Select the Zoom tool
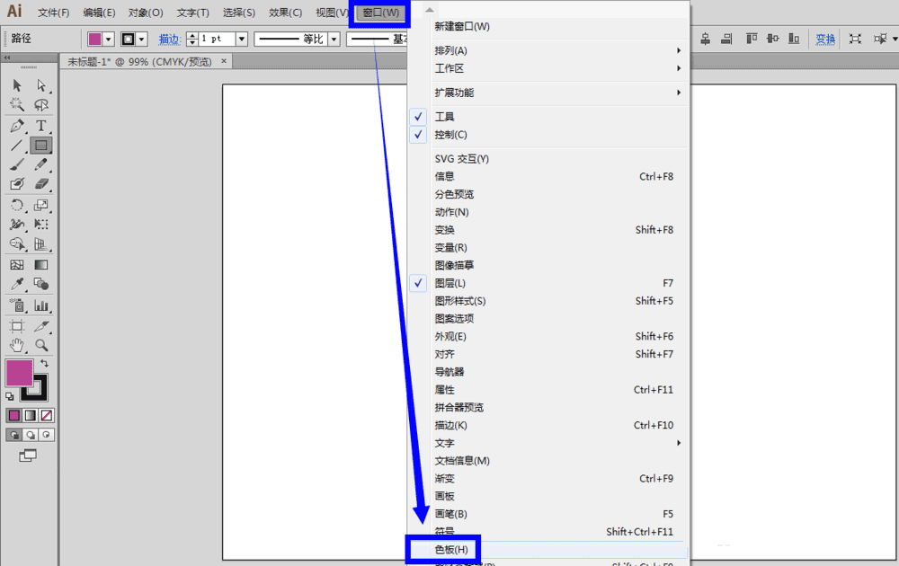 pos(41,344)
